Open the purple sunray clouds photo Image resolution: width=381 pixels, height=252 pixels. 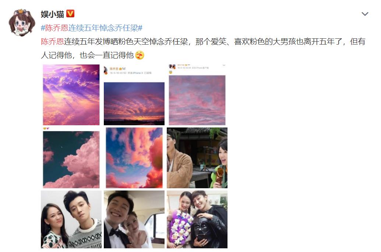pos(71,95)
